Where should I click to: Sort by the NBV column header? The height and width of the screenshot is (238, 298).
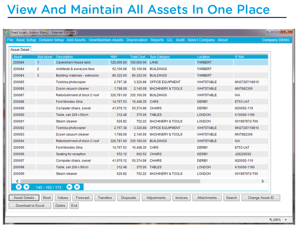[114, 57]
